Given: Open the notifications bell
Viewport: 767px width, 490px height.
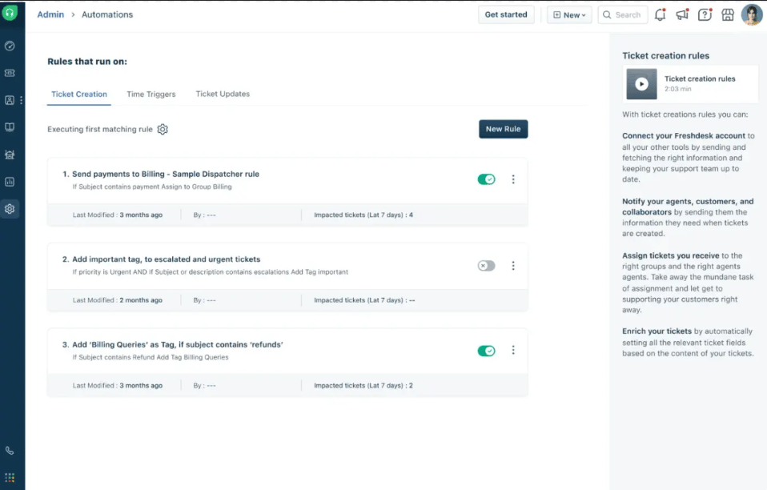Looking at the screenshot, I should (x=660, y=14).
